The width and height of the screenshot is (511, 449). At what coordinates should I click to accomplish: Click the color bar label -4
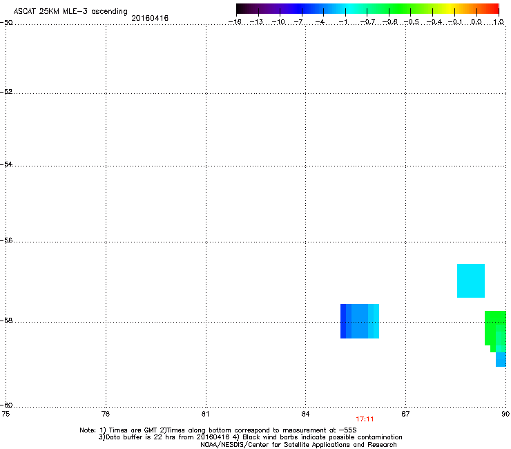(x=320, y=22)
